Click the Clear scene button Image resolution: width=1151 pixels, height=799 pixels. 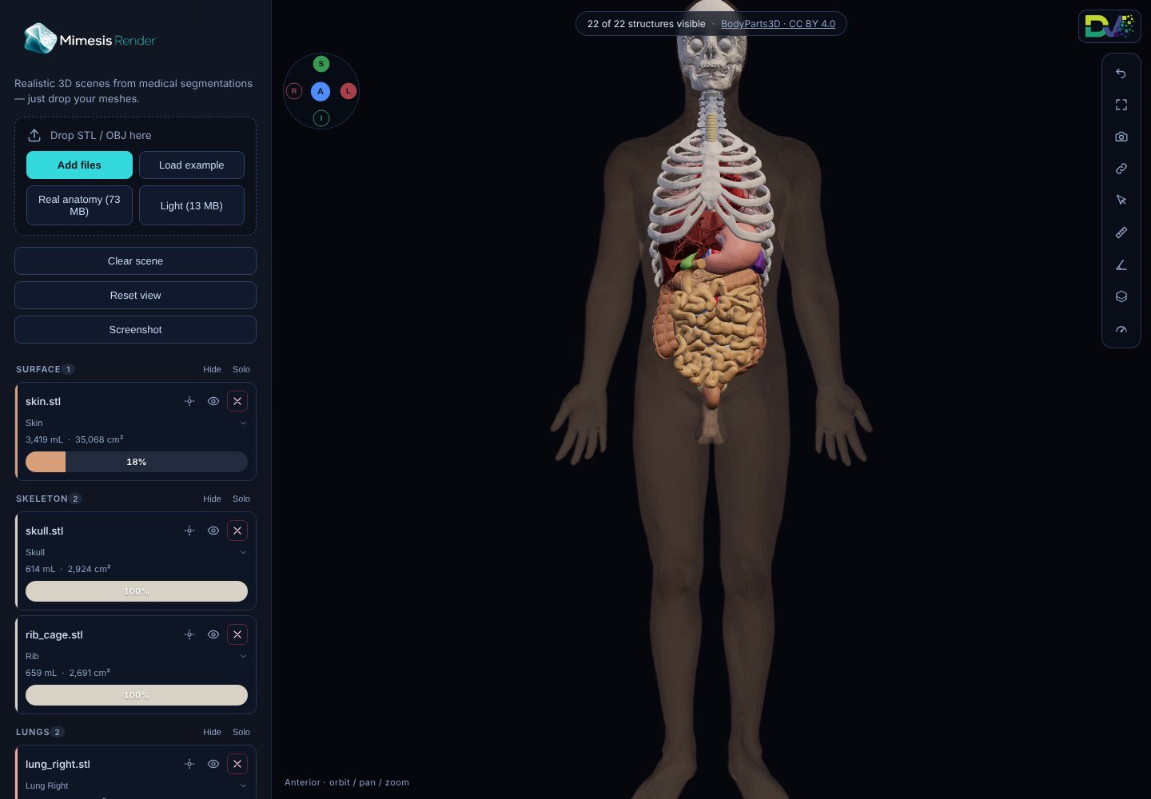[135, 261]
